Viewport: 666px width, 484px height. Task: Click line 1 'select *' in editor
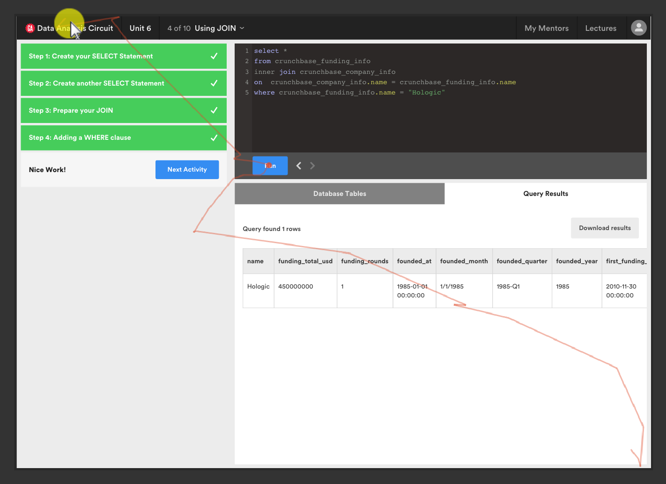click(271, 51)
